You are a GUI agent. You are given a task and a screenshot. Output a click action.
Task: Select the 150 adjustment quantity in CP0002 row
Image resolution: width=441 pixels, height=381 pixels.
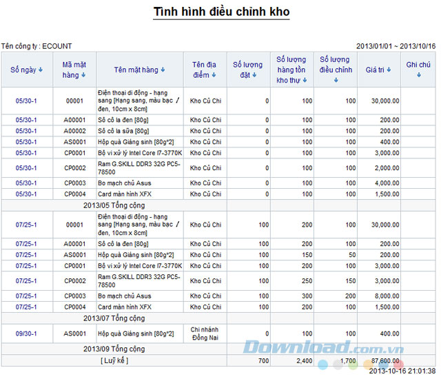point(336,281)
